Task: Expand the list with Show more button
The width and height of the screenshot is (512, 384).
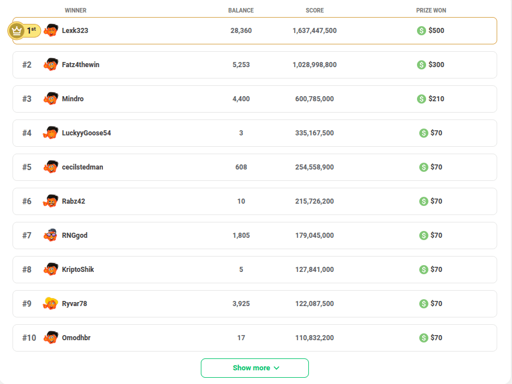Action: click(255, 368)
